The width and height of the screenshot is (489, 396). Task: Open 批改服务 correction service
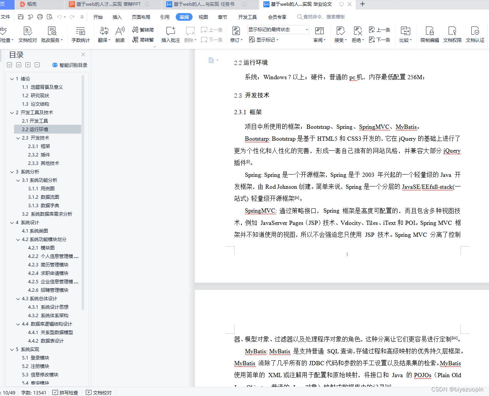52,34
